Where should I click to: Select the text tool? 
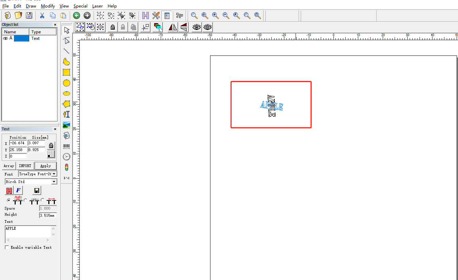66,114
